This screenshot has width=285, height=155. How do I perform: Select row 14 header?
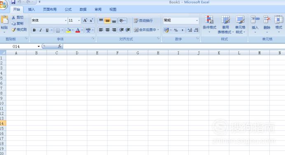(x=3, y=123)
